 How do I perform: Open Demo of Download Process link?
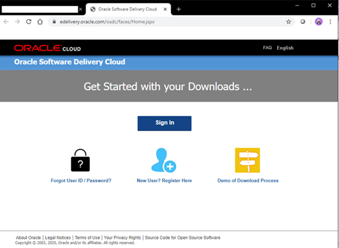coord(248,180)
